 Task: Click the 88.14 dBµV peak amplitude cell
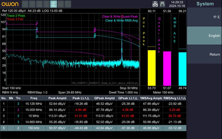[57, 110]
